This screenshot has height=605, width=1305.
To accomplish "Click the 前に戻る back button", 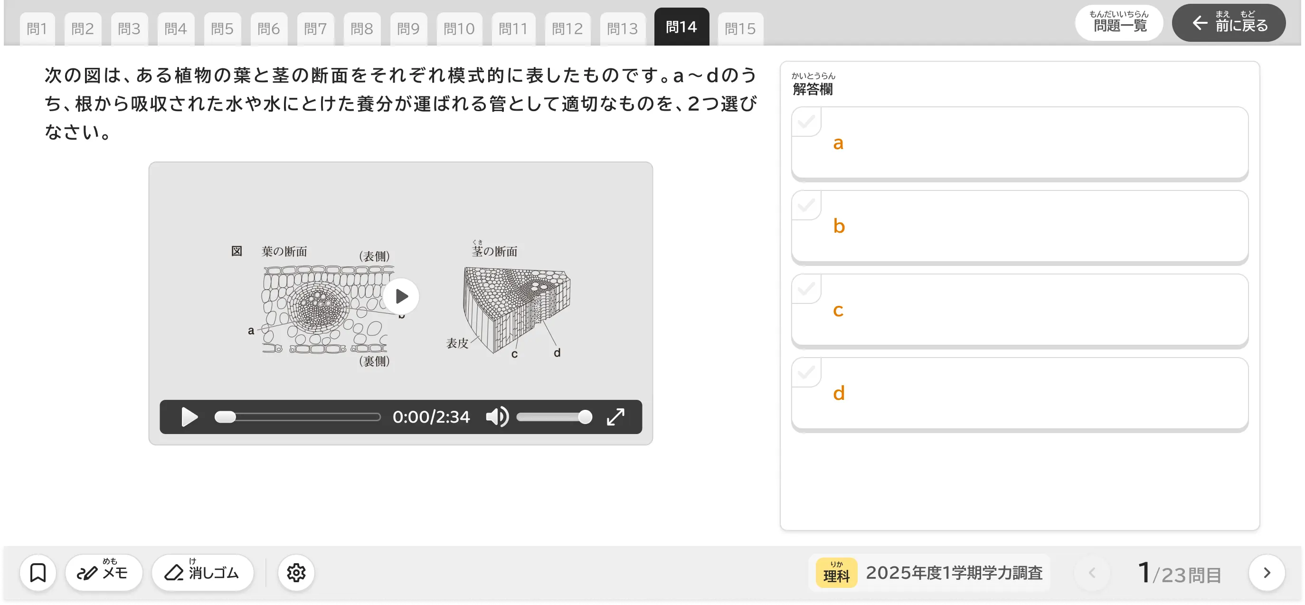I will click(x=1229, y=23).
